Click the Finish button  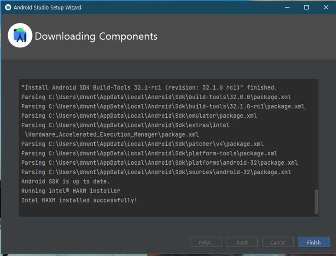click(314, 242)
